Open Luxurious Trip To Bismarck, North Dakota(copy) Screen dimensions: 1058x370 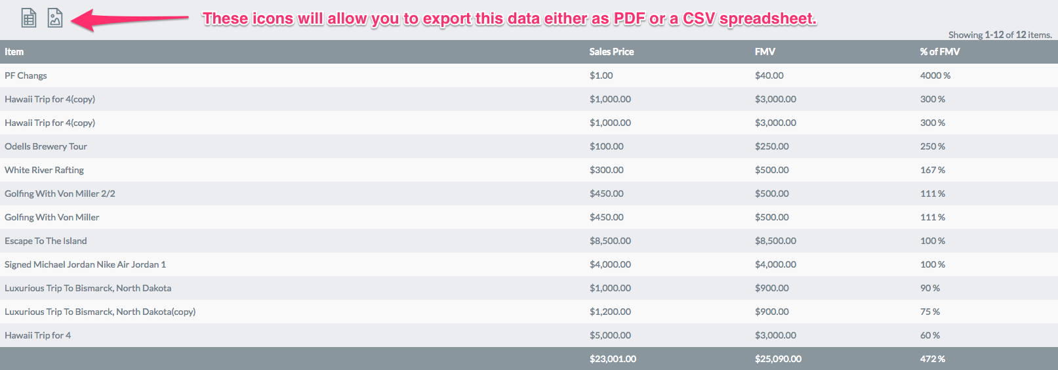(x=100, y=312)
